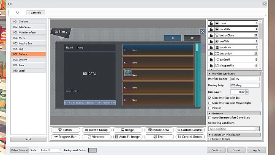Click the Cancel button
The width and height of the screenshot is (275, 155).
[x=236, y=150]
